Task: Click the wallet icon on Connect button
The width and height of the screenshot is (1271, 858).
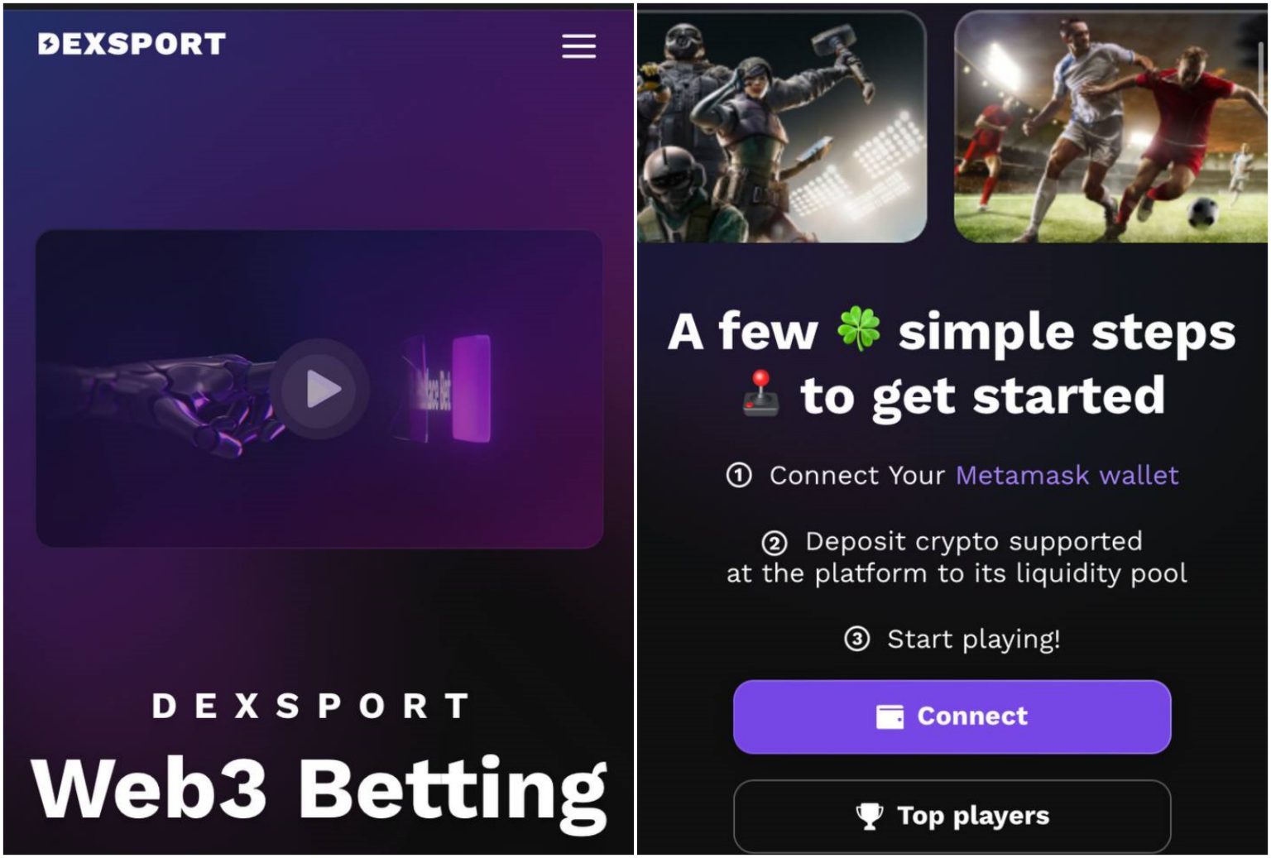Action: 890,717
